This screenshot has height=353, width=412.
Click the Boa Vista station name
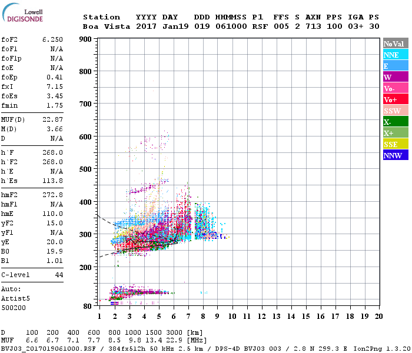pos(107,26)
